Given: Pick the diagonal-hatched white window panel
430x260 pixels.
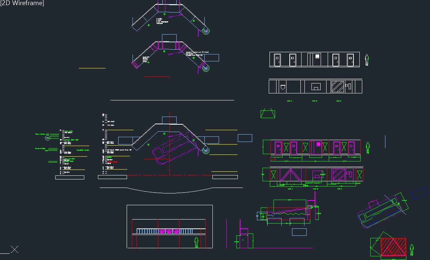Looking at the screenshot, I should 337,86.
